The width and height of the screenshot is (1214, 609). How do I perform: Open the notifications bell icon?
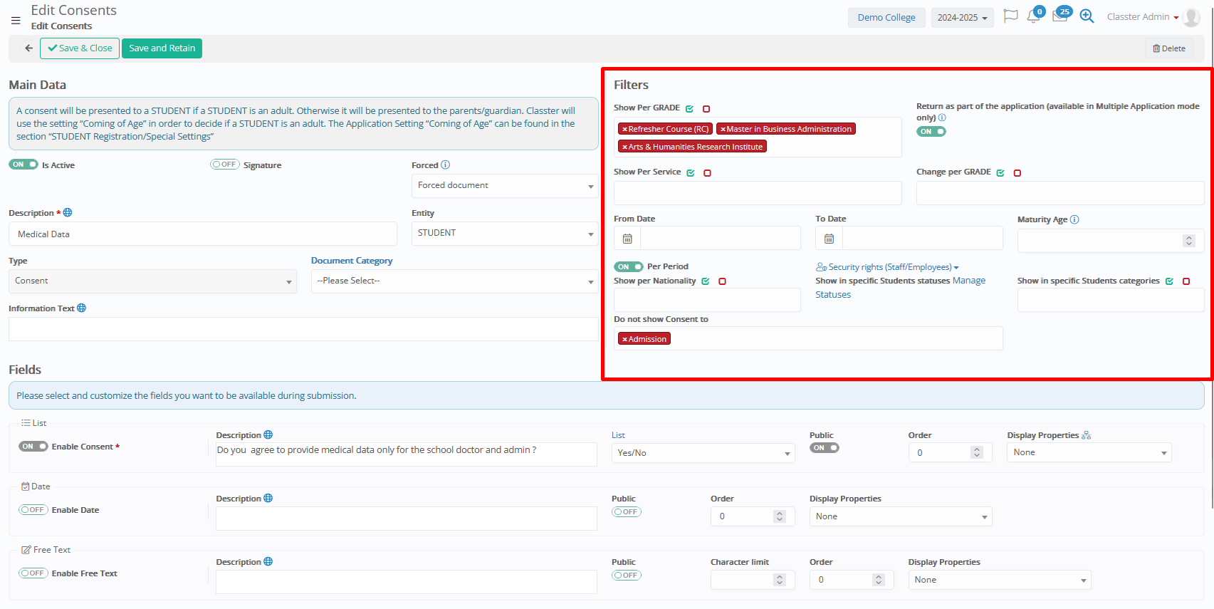[x=1033, y=16]
